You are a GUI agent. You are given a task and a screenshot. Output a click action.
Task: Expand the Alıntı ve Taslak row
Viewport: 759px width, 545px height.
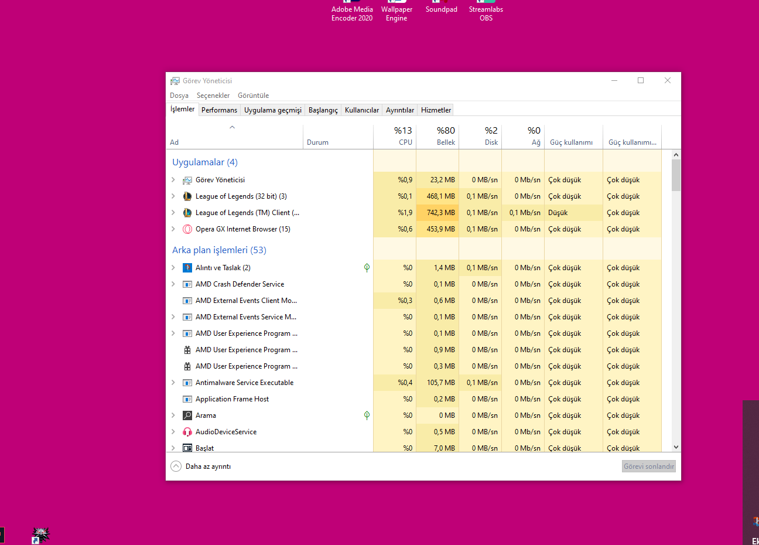tap(173, 268)
